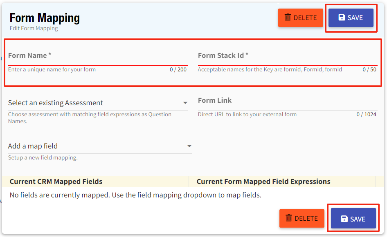Click the floppy disk icon in top SAVE button

point(342,18)
